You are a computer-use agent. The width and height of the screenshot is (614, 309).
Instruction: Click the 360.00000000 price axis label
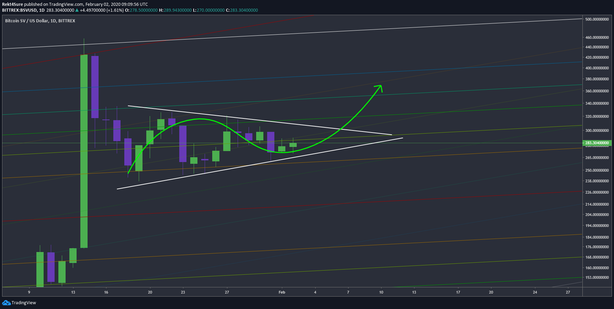(597, 91)
